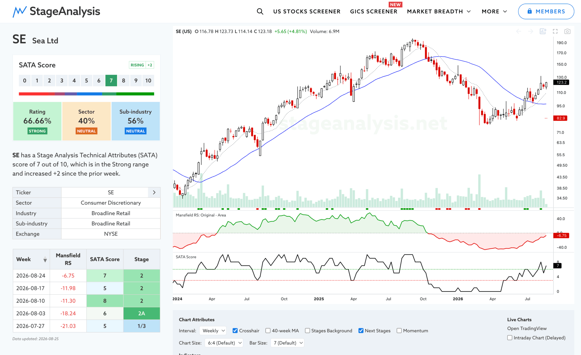Expand the chart to fullscreen
Viewport: 581px width, 355px height.
point(555,31)
